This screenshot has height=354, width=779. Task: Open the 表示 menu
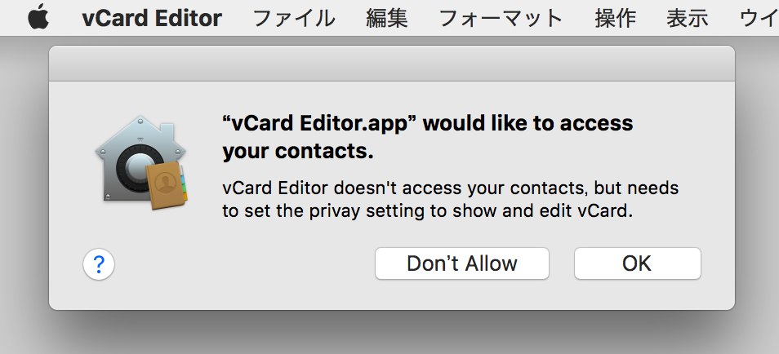click(x=687, y=19)
